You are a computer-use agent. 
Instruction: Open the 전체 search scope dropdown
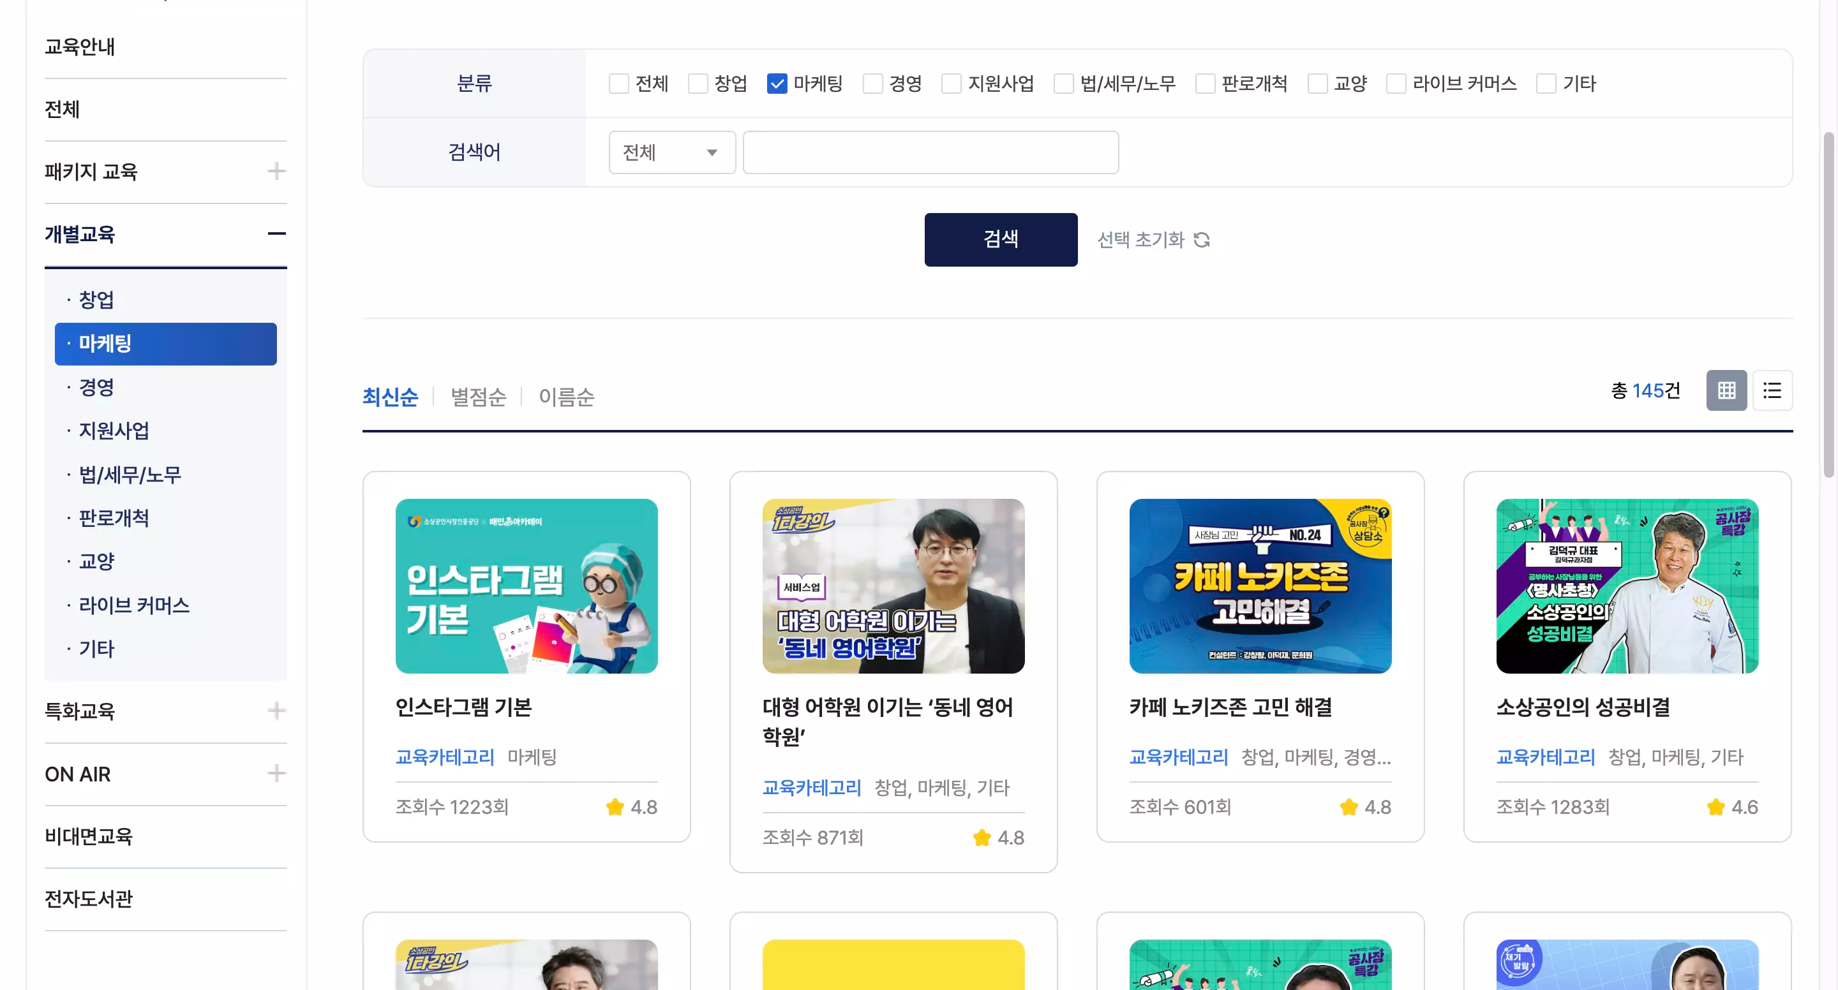coord(671,152)
